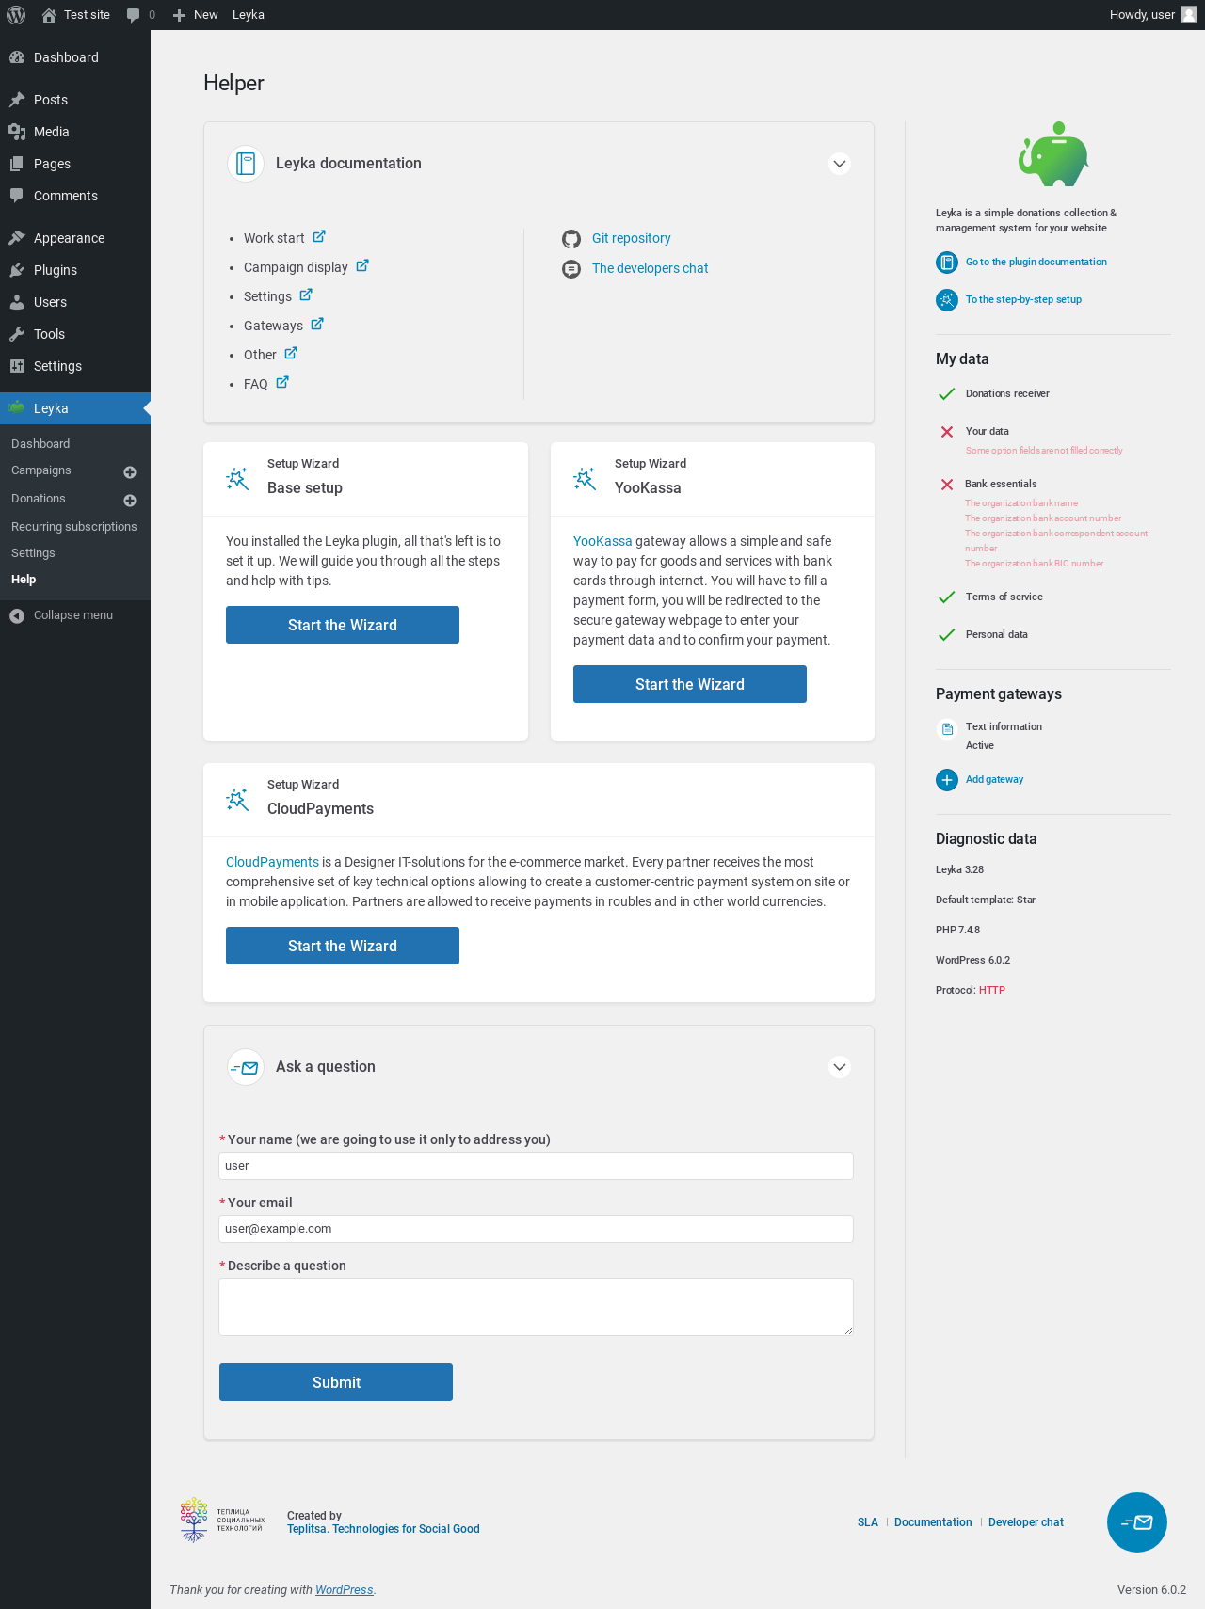Open the Users menu
Image resolution: width=1205 pixels, height=1609 pixels.
[75, 302]
